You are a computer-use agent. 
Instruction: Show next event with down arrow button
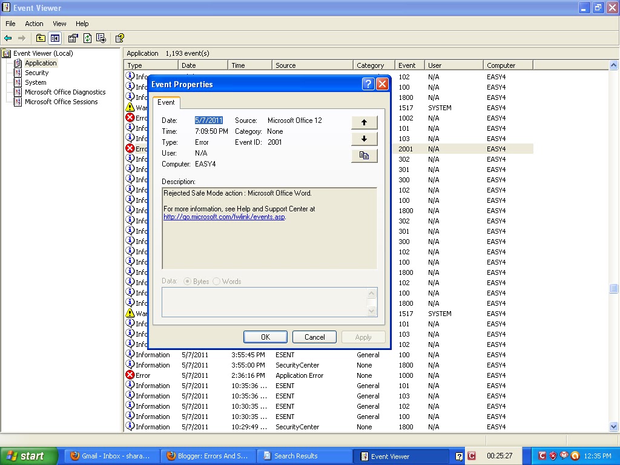(x=364, y=139)
